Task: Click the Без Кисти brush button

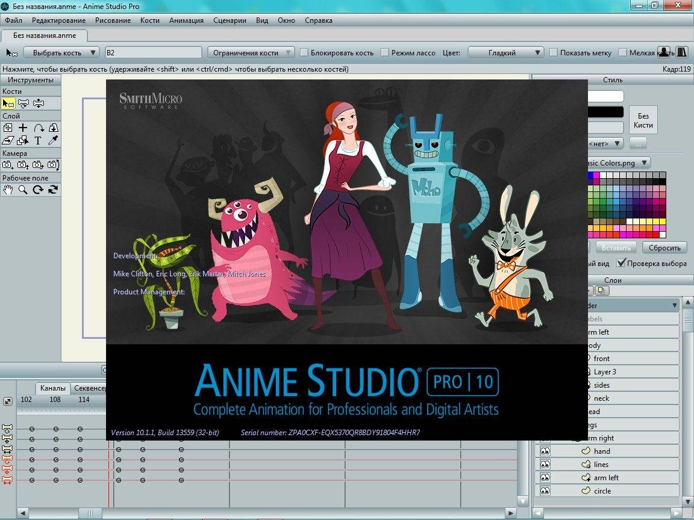Action: [643, 120]
